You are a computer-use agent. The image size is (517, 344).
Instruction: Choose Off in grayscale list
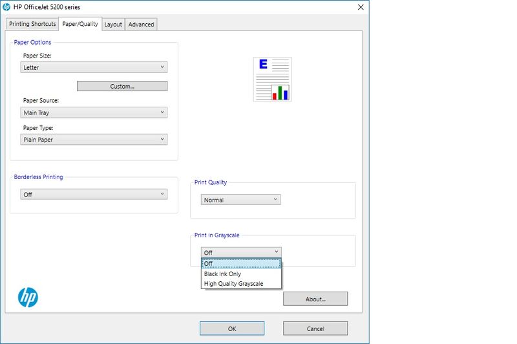241,264
